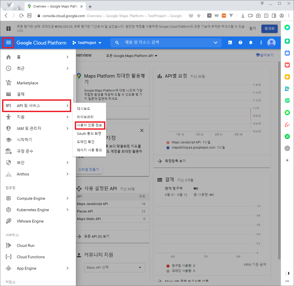
Task: Click the Cloud Functions icon
Action: point(9,257)
